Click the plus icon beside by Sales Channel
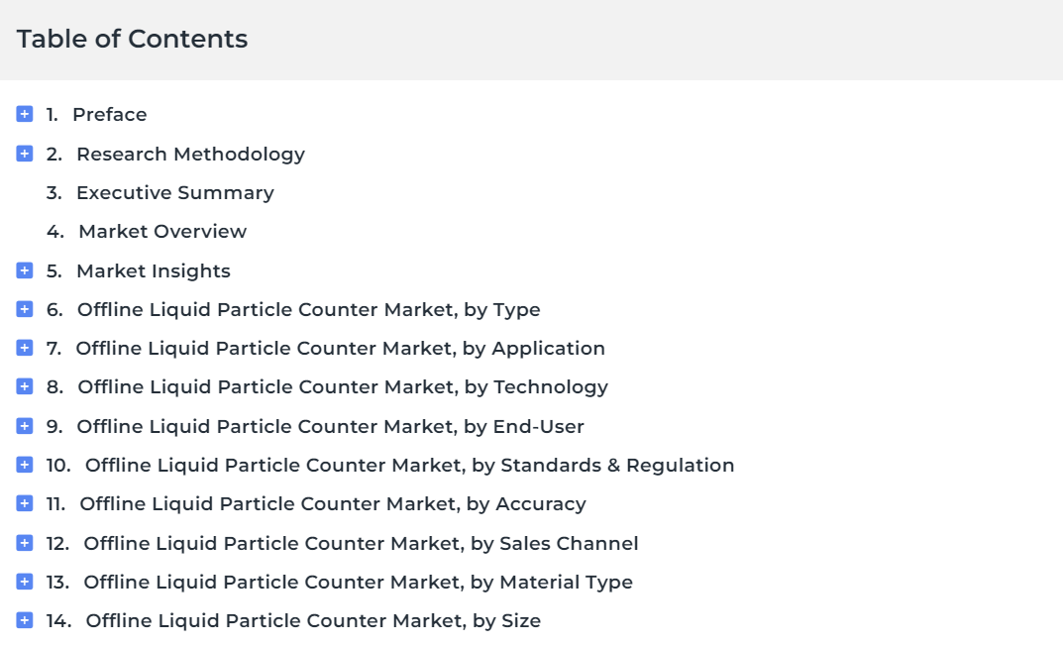 pyautogui.click(x=25, y=543)
